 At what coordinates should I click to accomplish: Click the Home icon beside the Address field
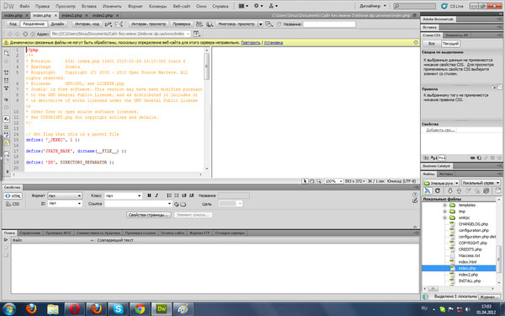coord(33,34)
